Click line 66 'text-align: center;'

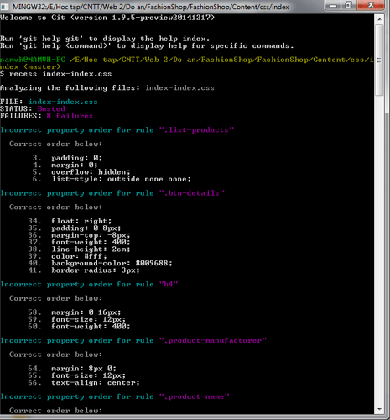pyautogui.click(x=84, y=382)
